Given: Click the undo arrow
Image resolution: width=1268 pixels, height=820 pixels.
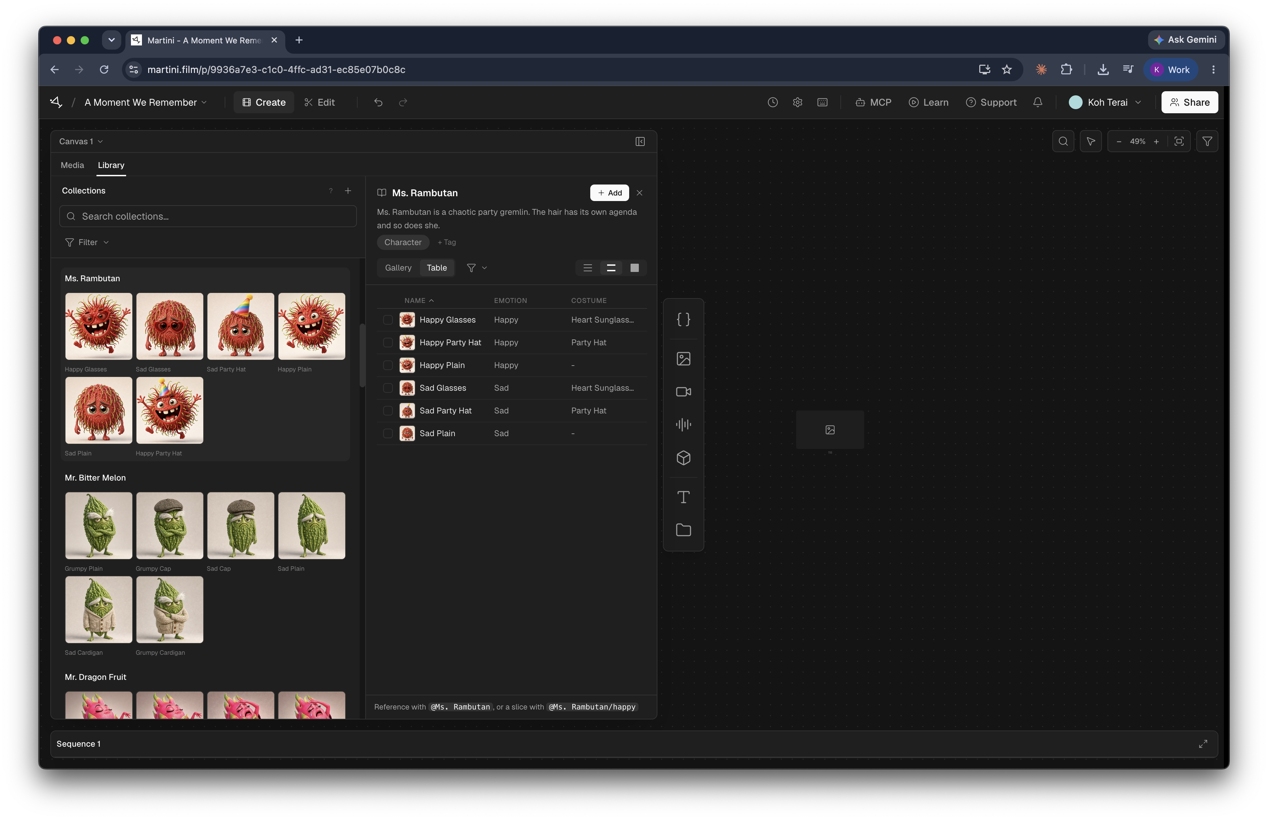Looking at the screenshot, I should pyautogui.click(x=378, y=102).
